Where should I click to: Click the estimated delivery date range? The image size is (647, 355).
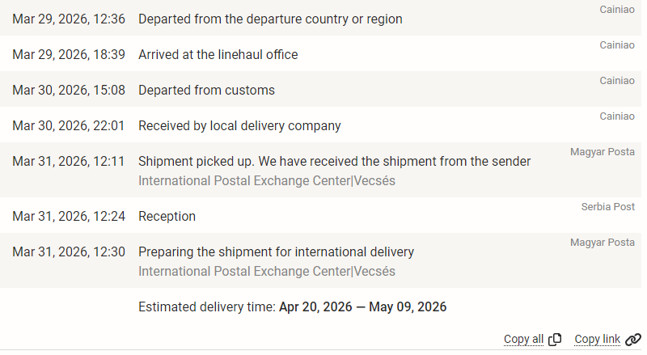coord(362,307)
